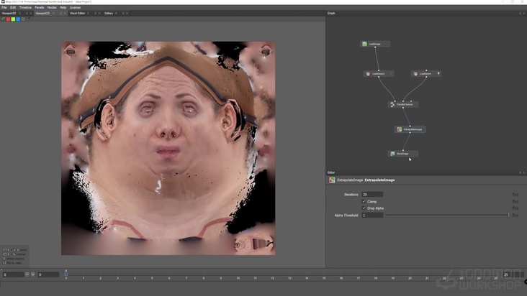Viewport: 527px width, 296px height.
Task: Adjust the Alpha Threshold slider handle
Action: pos(508,216)
